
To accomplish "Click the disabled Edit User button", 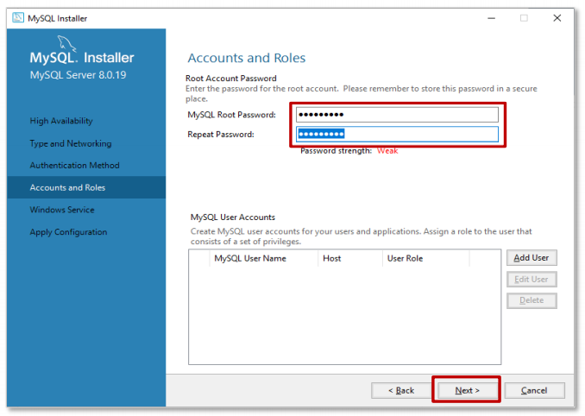I will 532,279.
